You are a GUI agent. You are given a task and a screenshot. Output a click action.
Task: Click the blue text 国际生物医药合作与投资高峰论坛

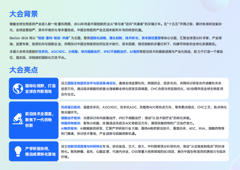coord(92,83)
